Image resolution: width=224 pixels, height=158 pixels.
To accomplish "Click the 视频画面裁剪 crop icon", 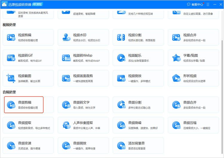I will tap(66, 78).
